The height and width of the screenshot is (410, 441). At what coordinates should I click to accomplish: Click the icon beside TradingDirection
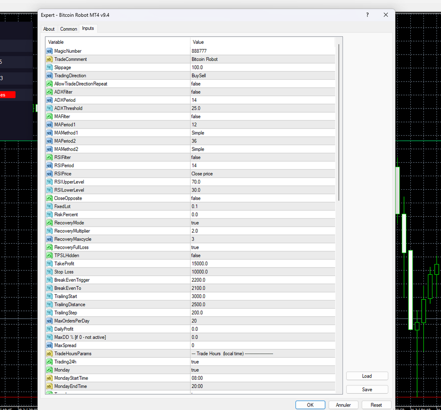pos(49,76)
